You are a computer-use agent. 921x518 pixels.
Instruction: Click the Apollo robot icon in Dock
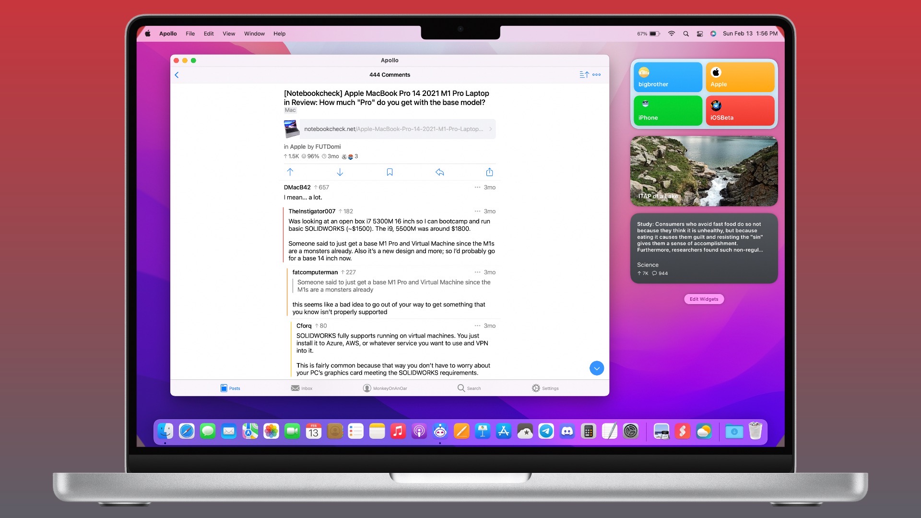tap(440, 431)
